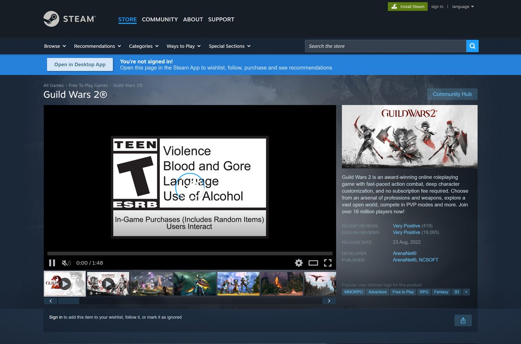
Task: Click Install Steam button
Action: [408, 7]
